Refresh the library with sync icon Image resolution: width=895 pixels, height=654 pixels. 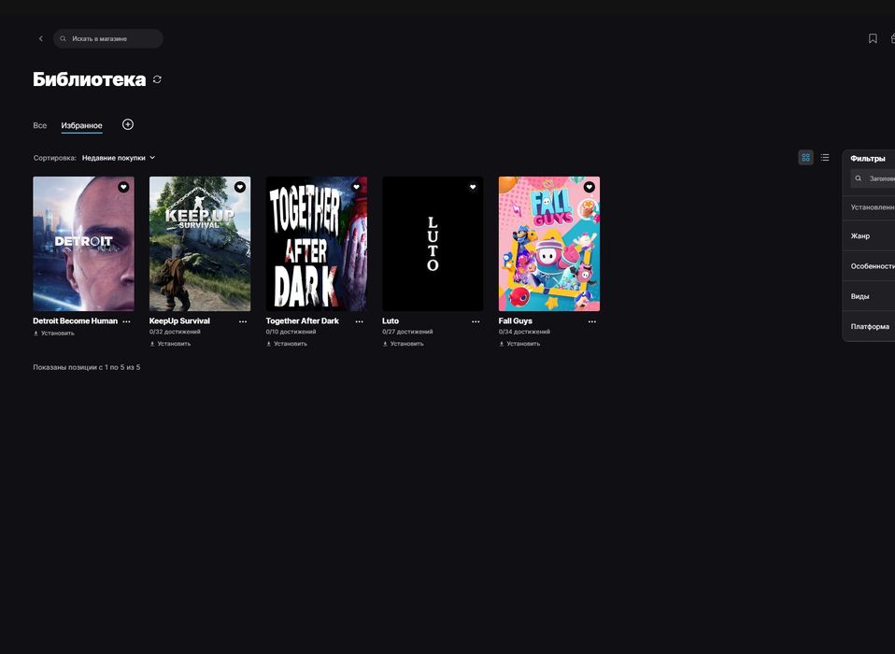click(158, 80)
